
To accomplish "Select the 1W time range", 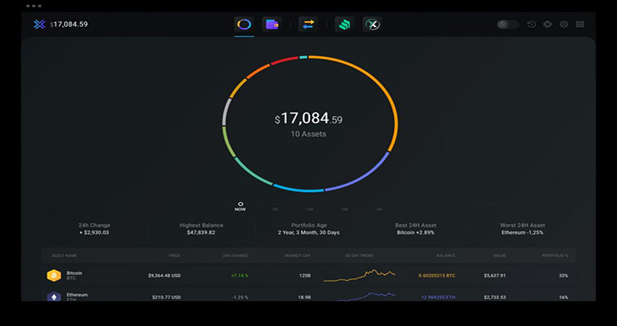I will click(x=310, y=209).
